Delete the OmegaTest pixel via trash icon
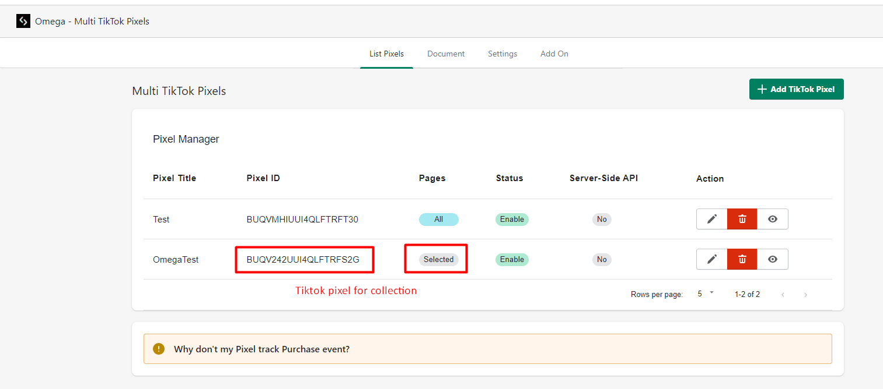883x389 pixels. (742, 259)
